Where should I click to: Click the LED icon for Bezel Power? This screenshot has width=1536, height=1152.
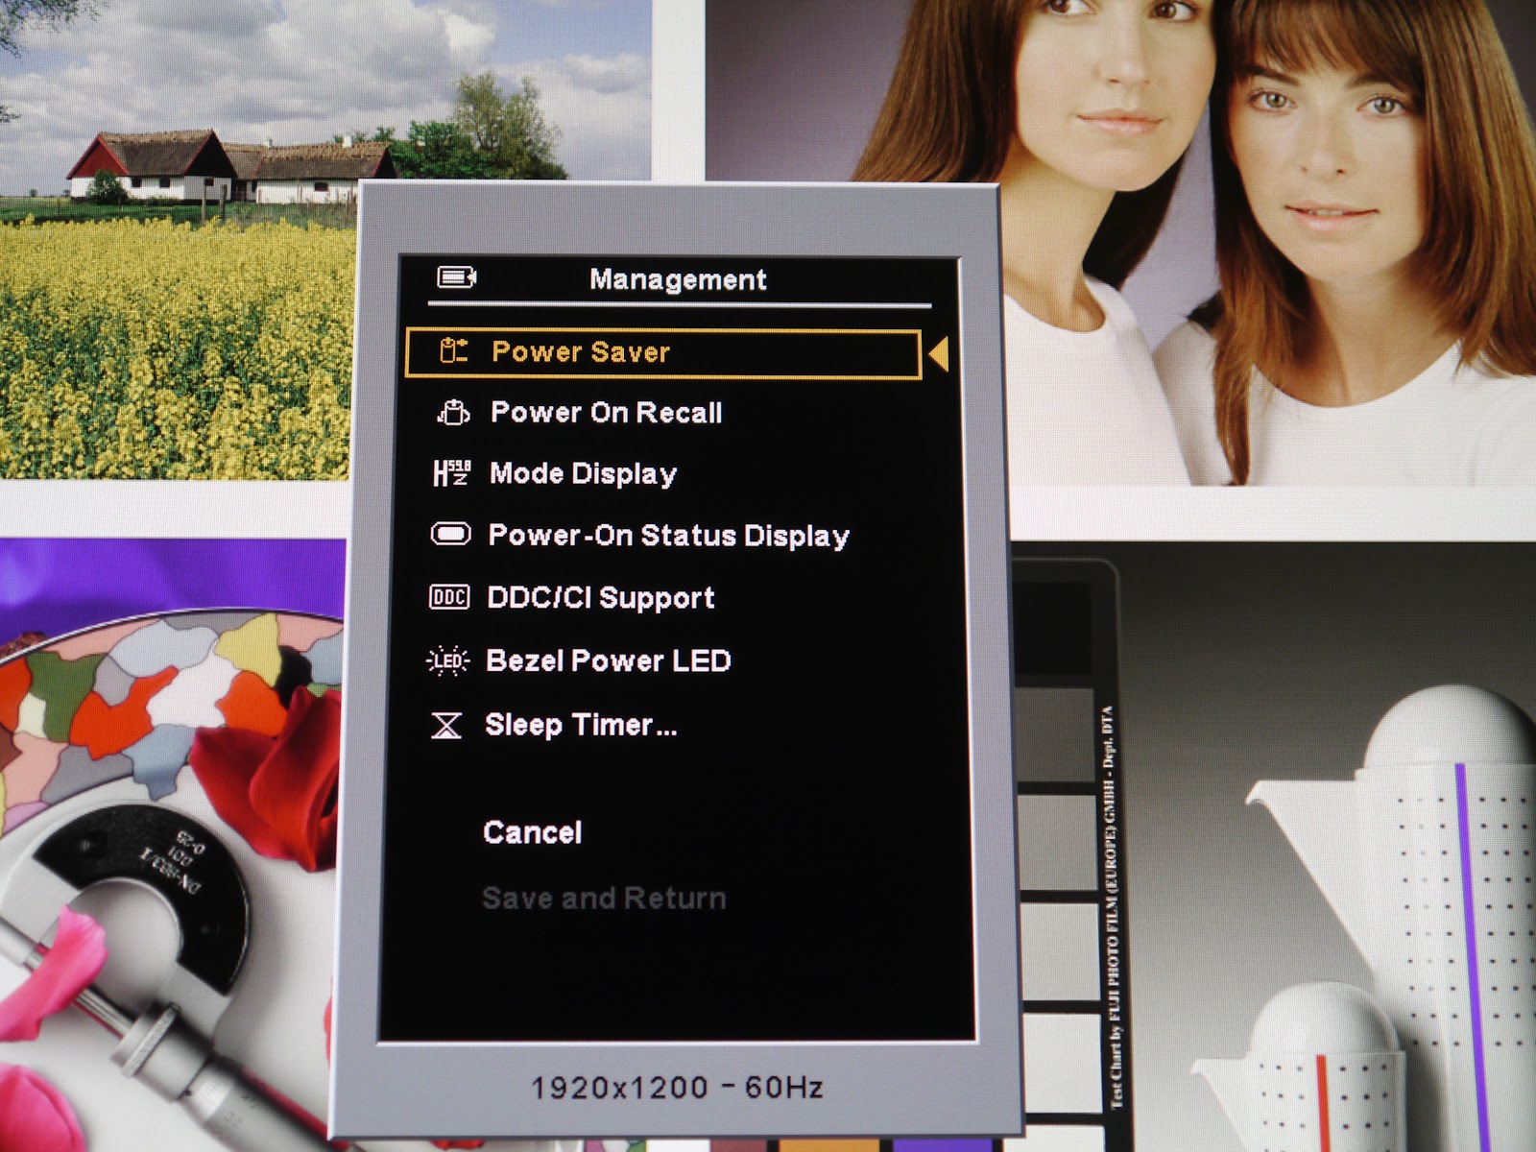point(447,660)
